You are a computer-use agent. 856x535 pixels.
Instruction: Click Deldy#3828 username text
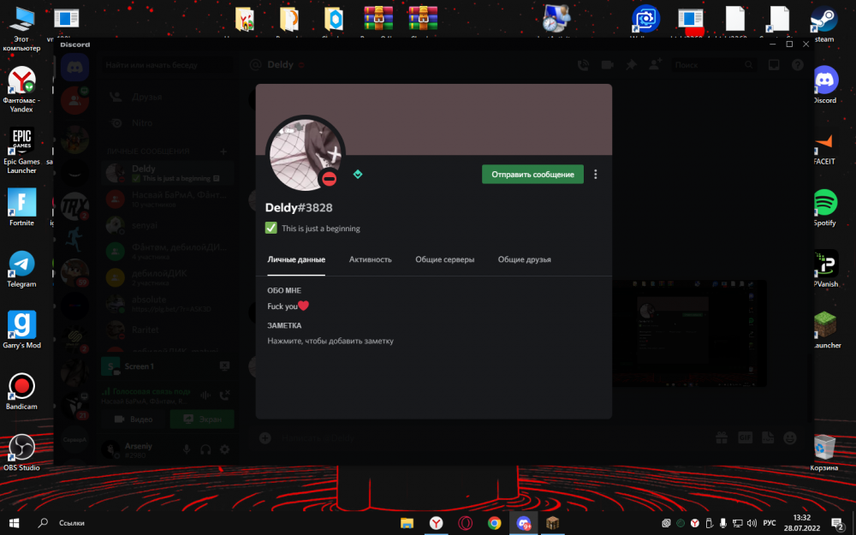(x=299, y=207)
